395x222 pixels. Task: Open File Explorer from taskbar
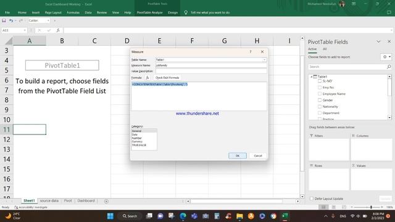coord(239,216)
